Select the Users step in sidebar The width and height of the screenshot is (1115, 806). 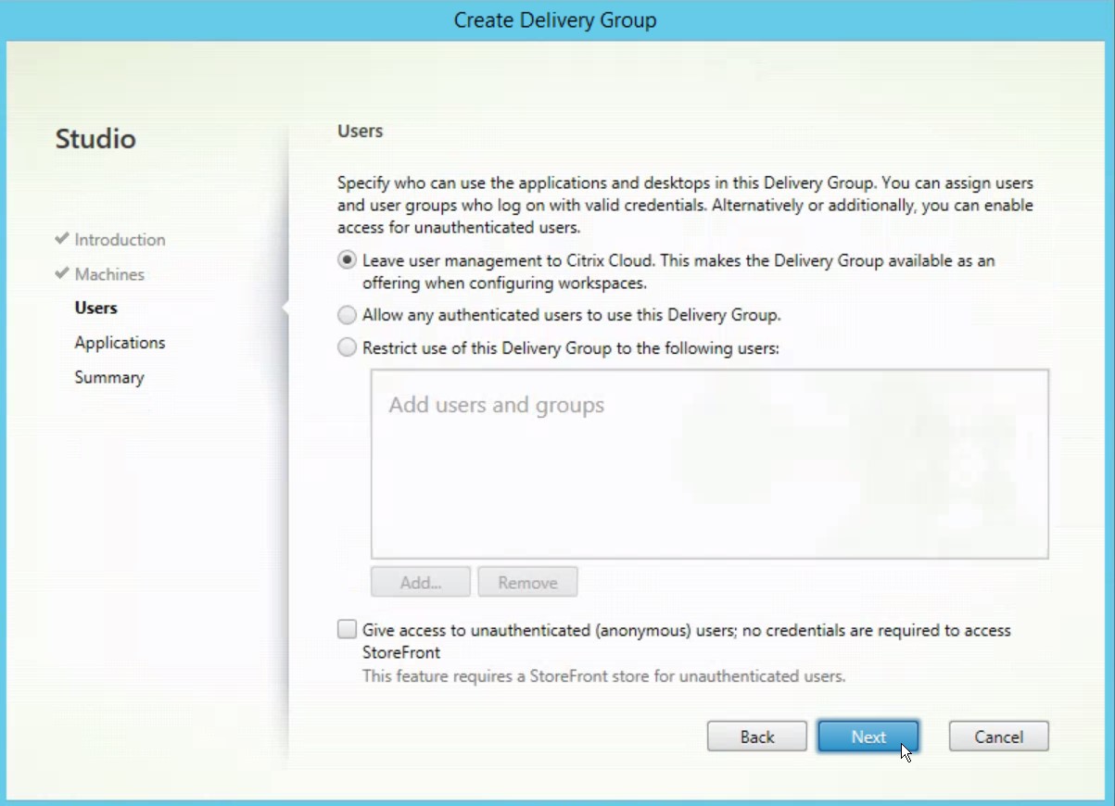point(96,308)
